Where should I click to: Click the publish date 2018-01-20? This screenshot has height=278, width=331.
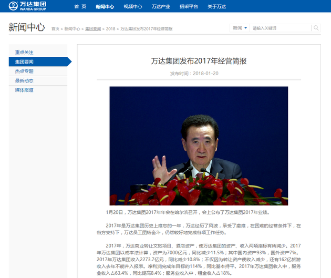205,74
